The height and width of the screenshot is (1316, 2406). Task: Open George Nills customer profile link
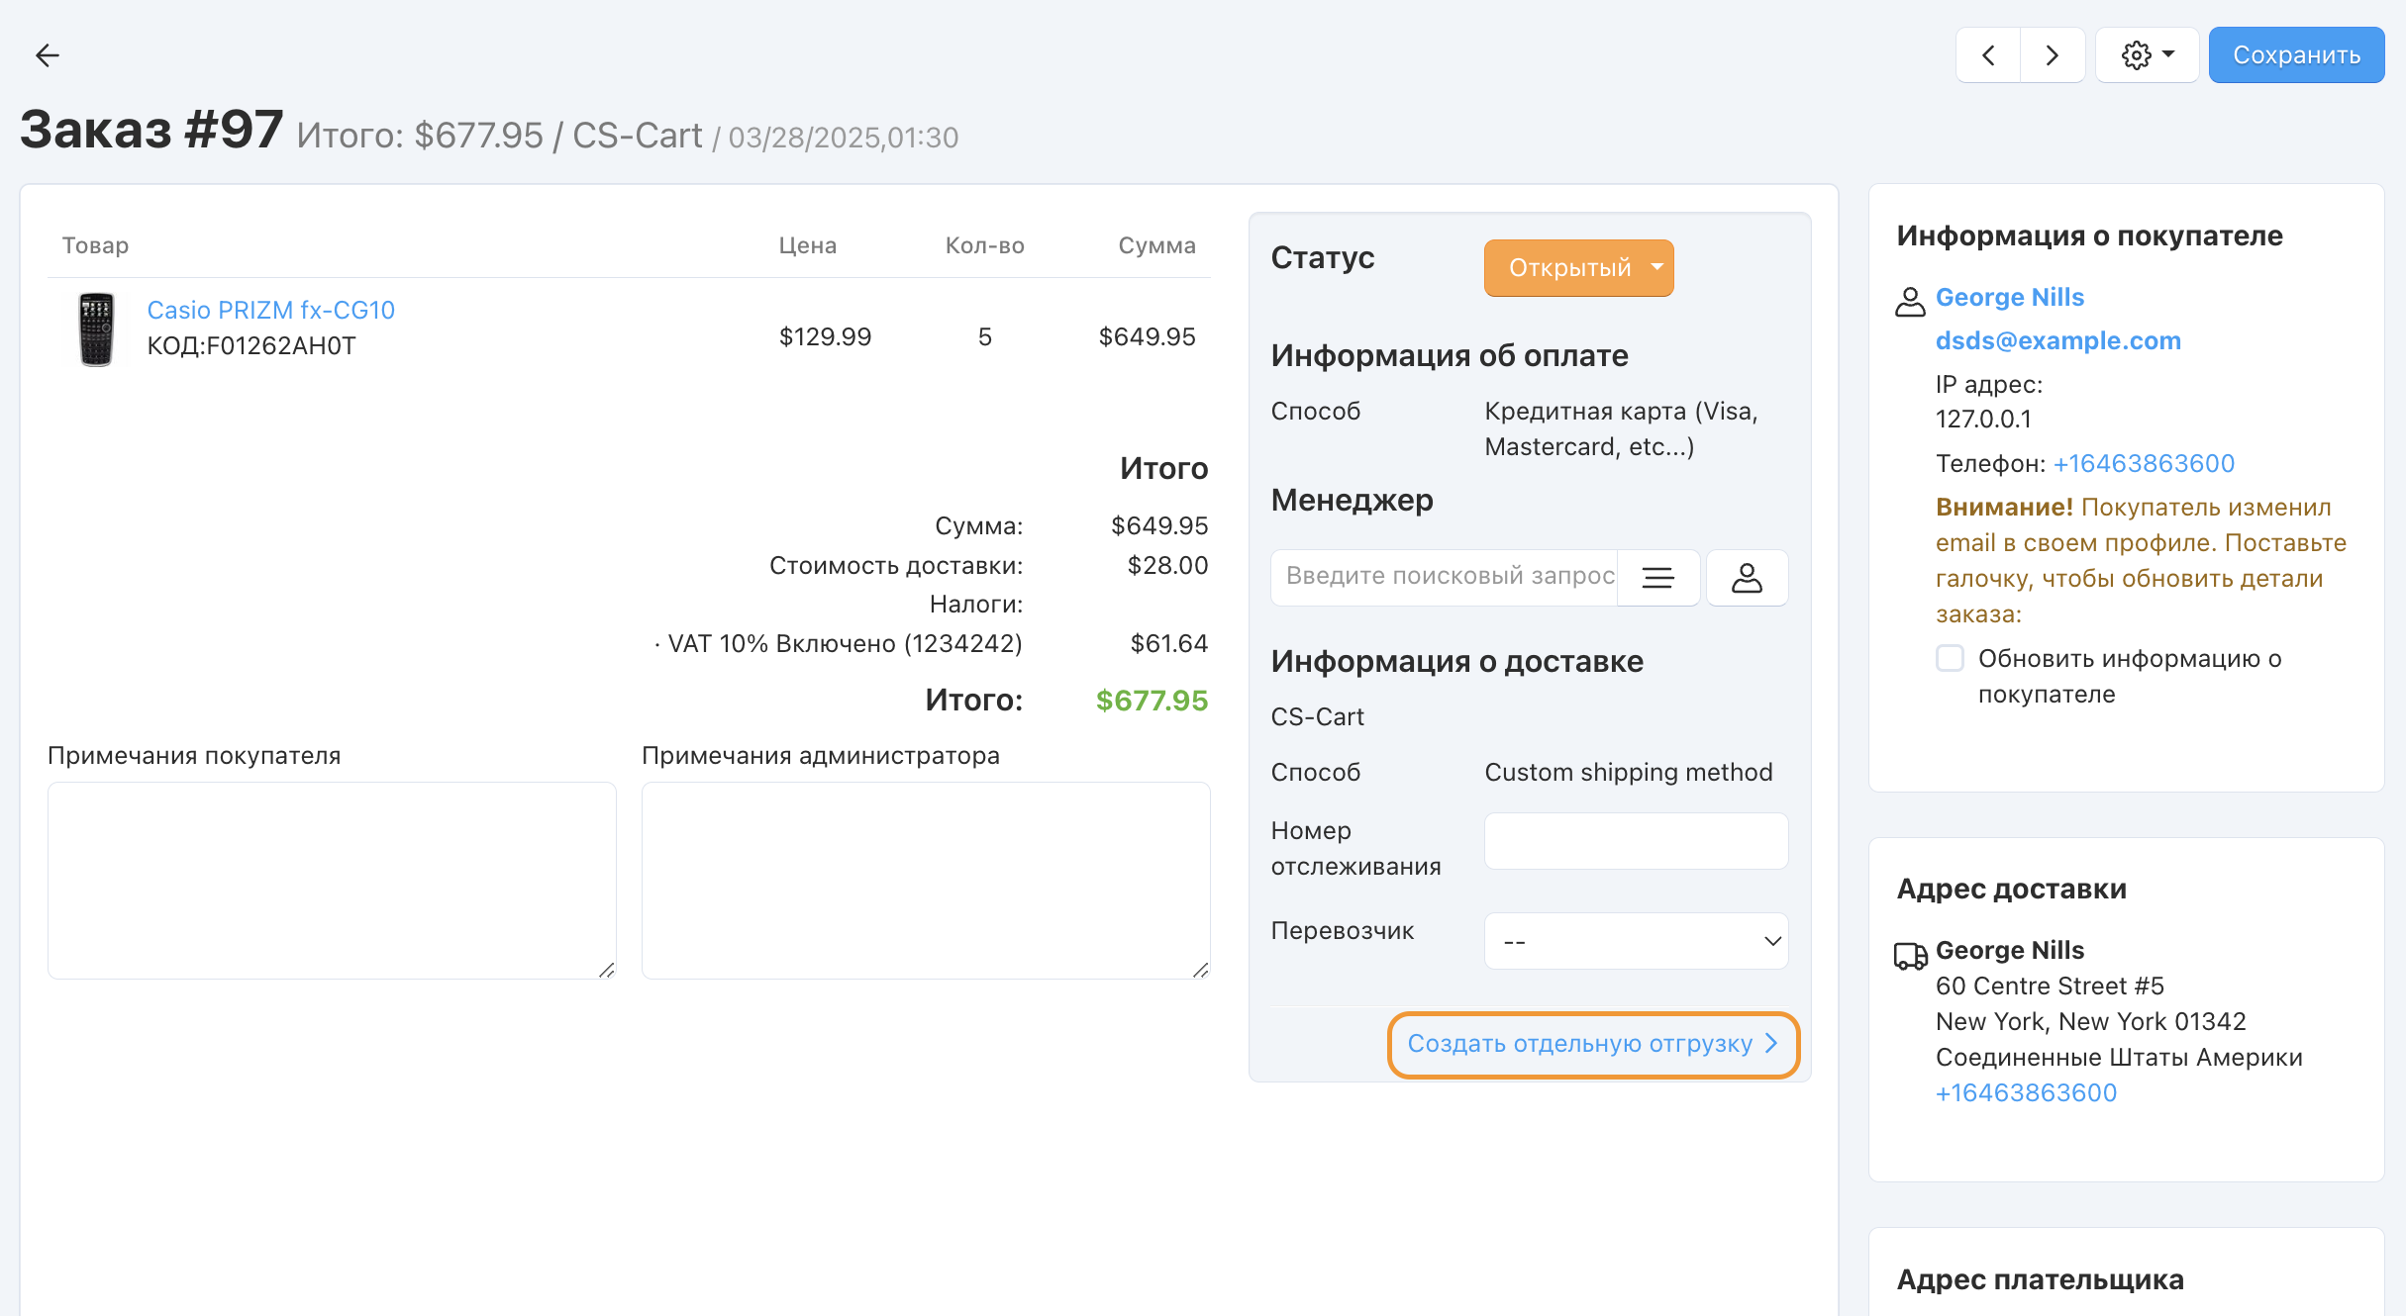pyautogui.click(x=2009, y=297)
